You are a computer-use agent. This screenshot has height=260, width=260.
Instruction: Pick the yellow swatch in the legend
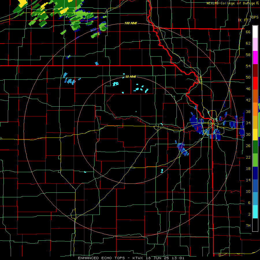point(255,135)
